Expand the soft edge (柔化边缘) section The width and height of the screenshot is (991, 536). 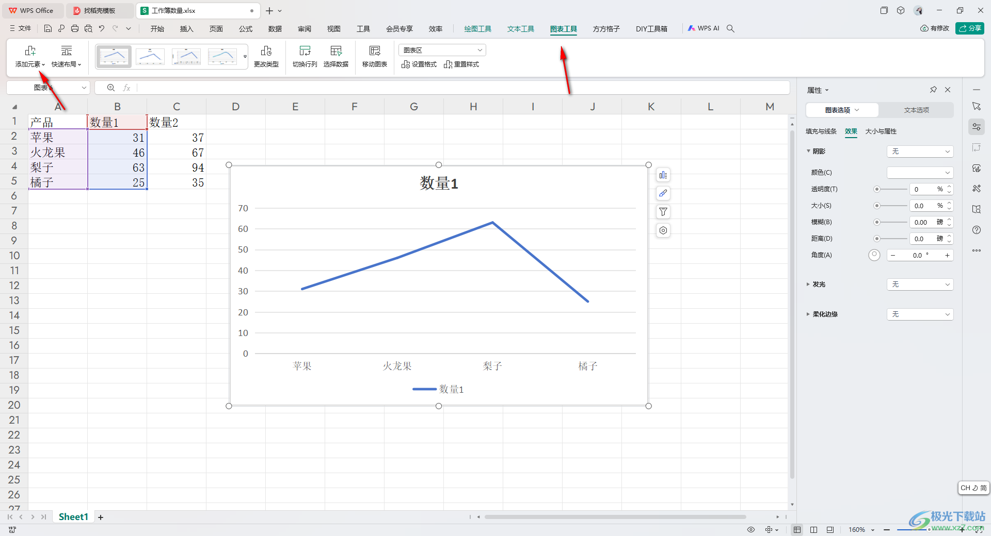pyautogui.click(x=808, y=314)
